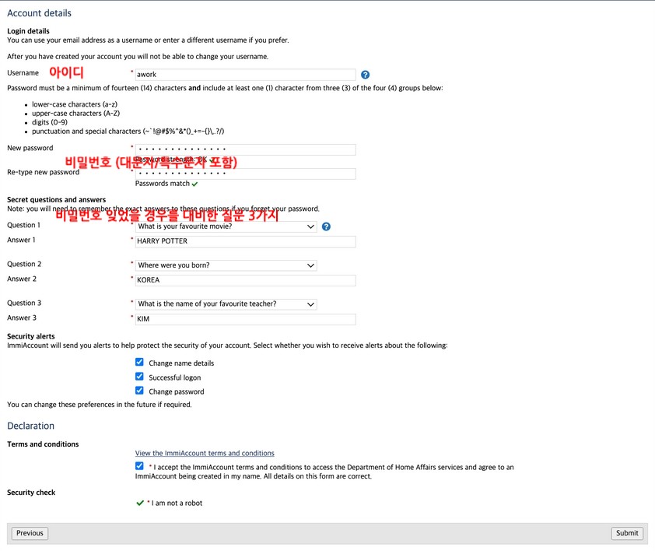This screenshot has height=551, width=655.
Task: Click the Previous button
Action: click(x=30, y=533)
